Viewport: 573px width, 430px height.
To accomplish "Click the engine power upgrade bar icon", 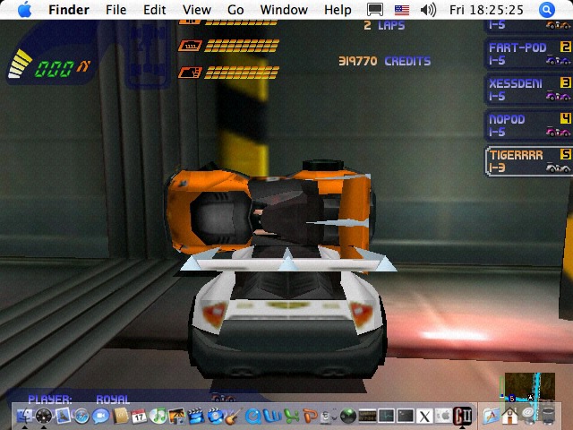I will point(190,46).
